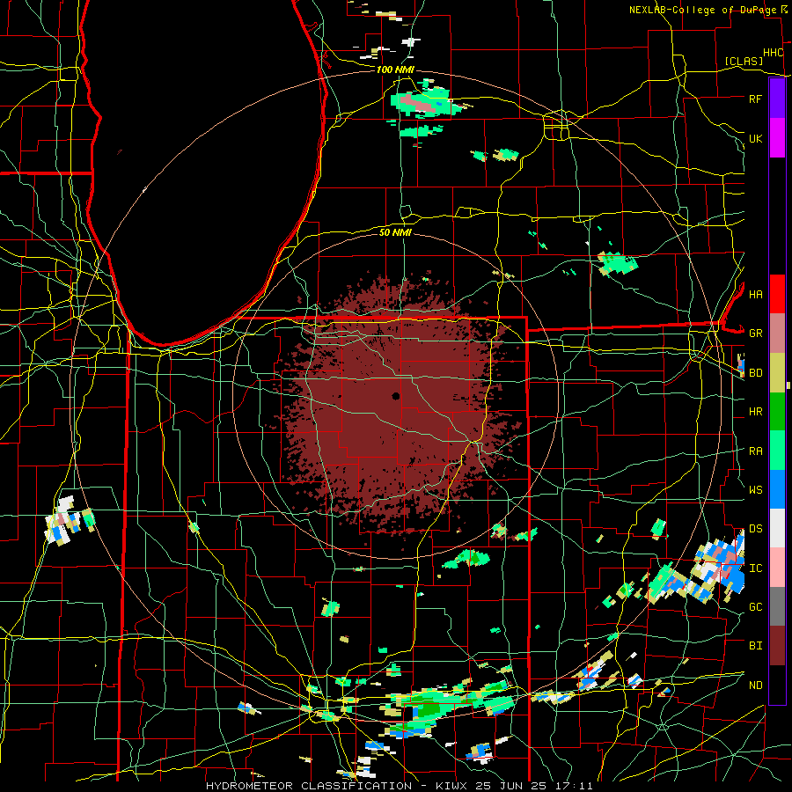The height and width of the screenshot is (792, 792).
Task: Click the ND legend label
Action: point(755,686)
